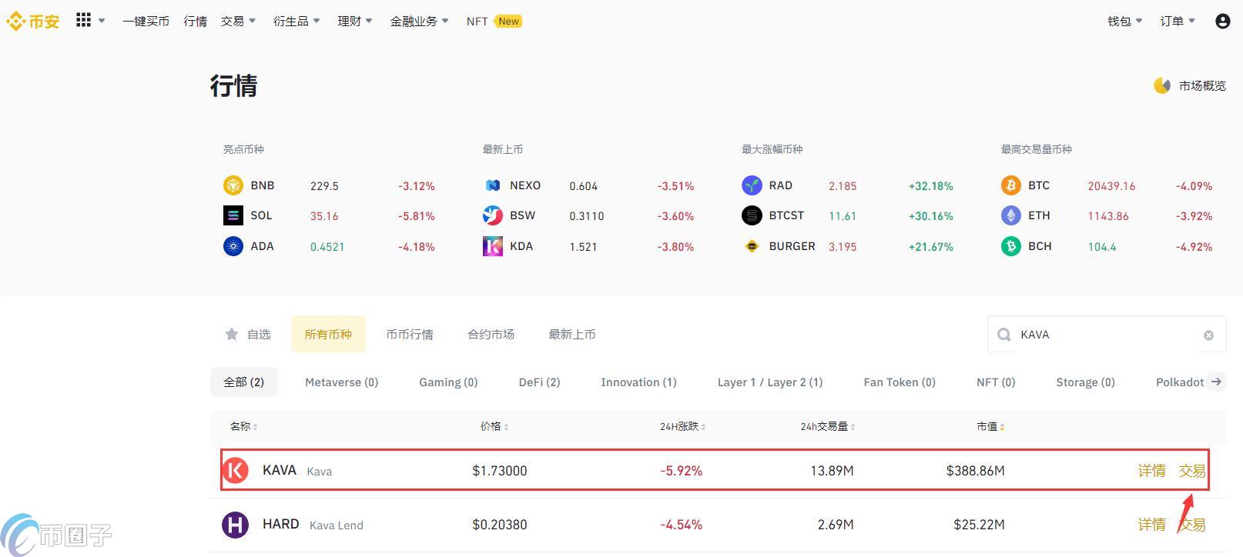Sort the table by 市值
Screen dimensions: 1243x557
pyautogui.click(x=990, y=426)
